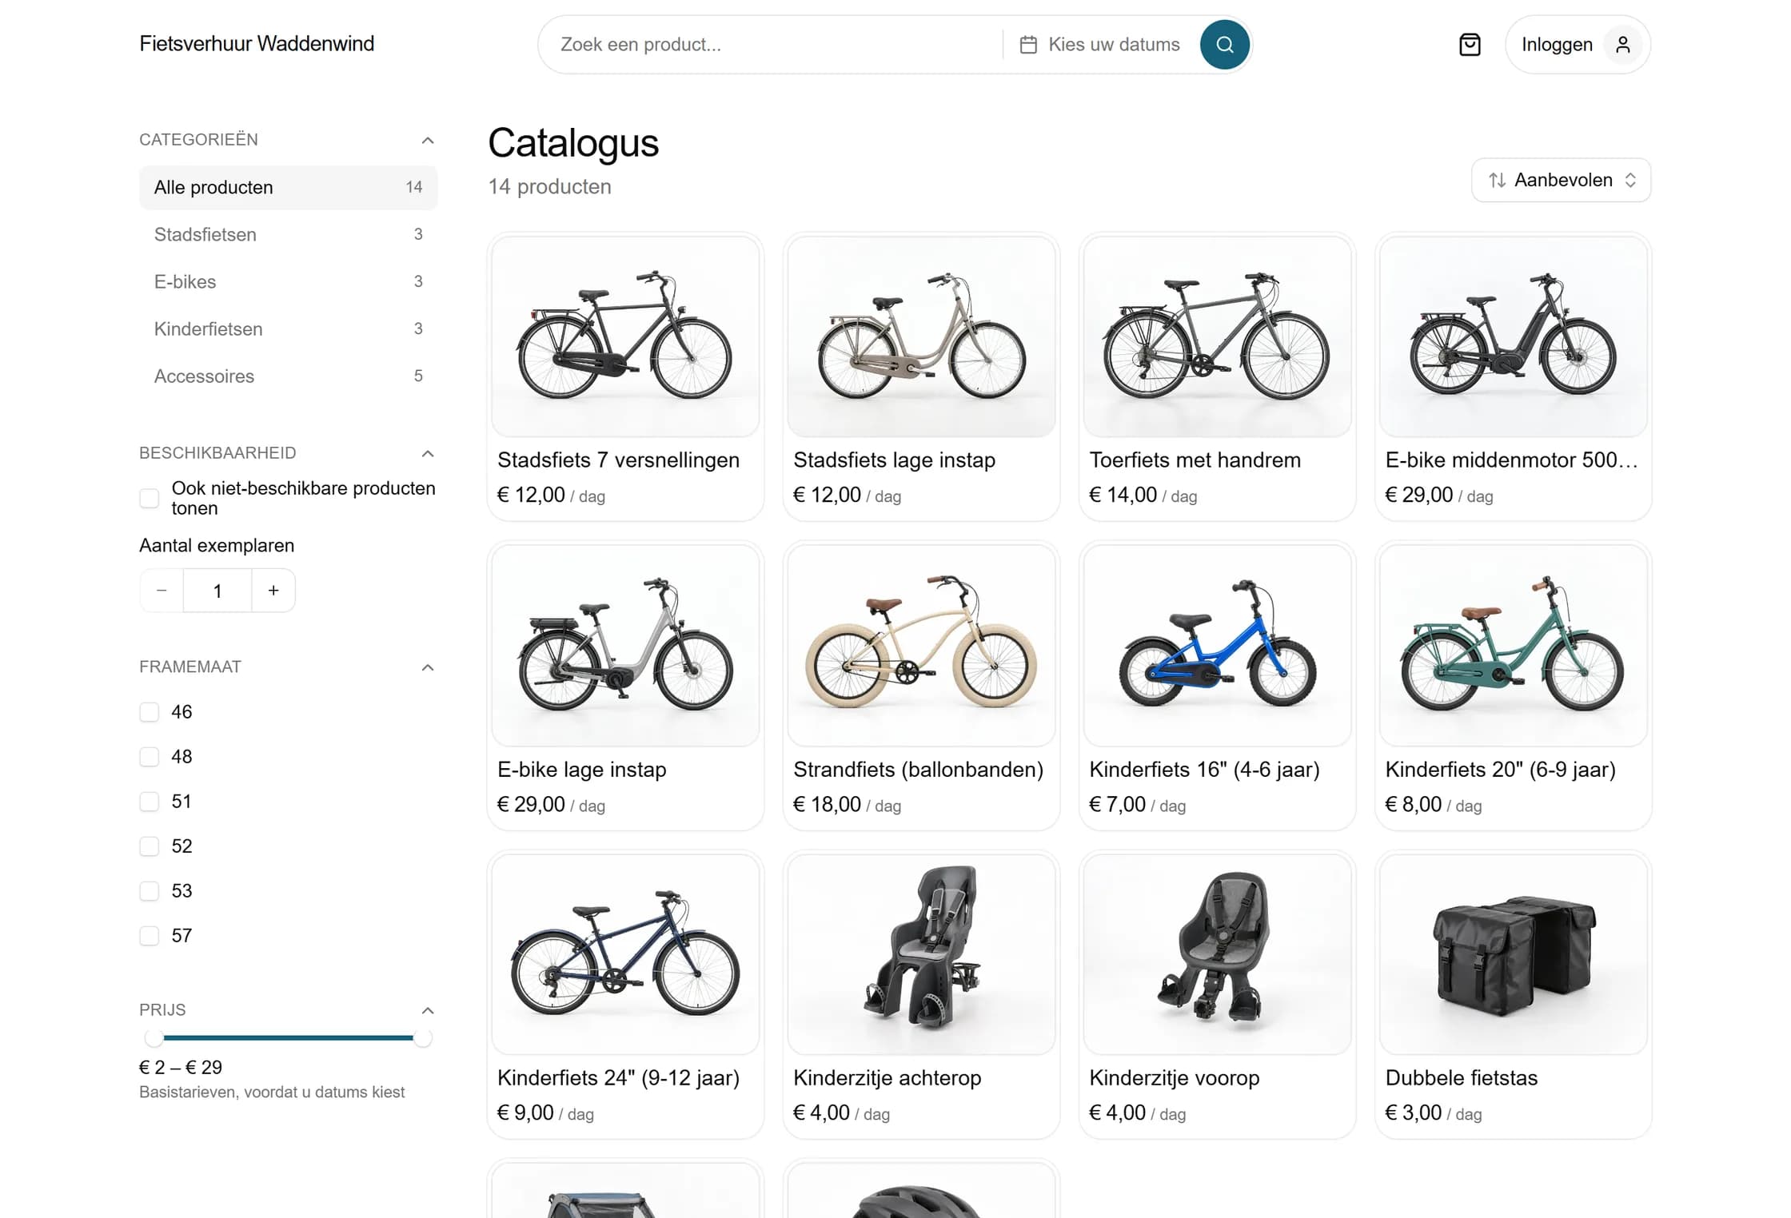Click the user profile icon beside Inloggen
The width and height of the screenshot is (1791, 1218).
coord(1622,45)
